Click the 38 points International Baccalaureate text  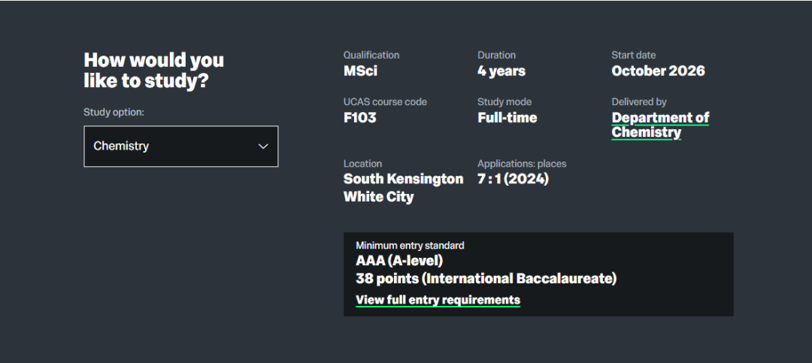coord(486,279)
